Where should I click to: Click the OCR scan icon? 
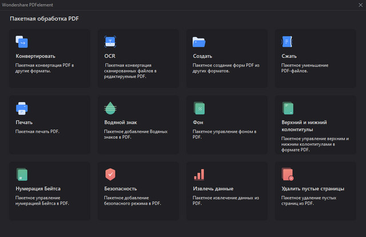click(110, 42)
